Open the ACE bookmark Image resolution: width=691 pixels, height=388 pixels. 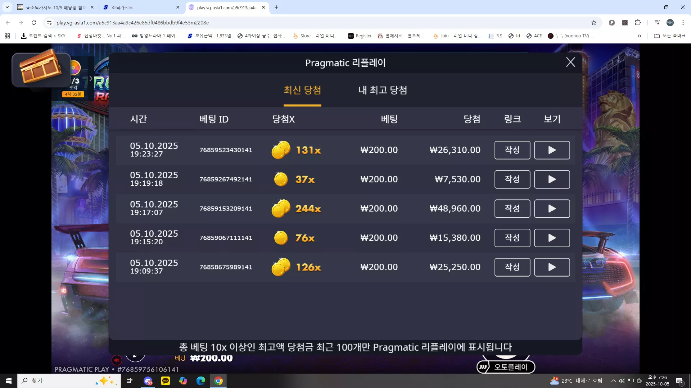click(x=534, y=36)
